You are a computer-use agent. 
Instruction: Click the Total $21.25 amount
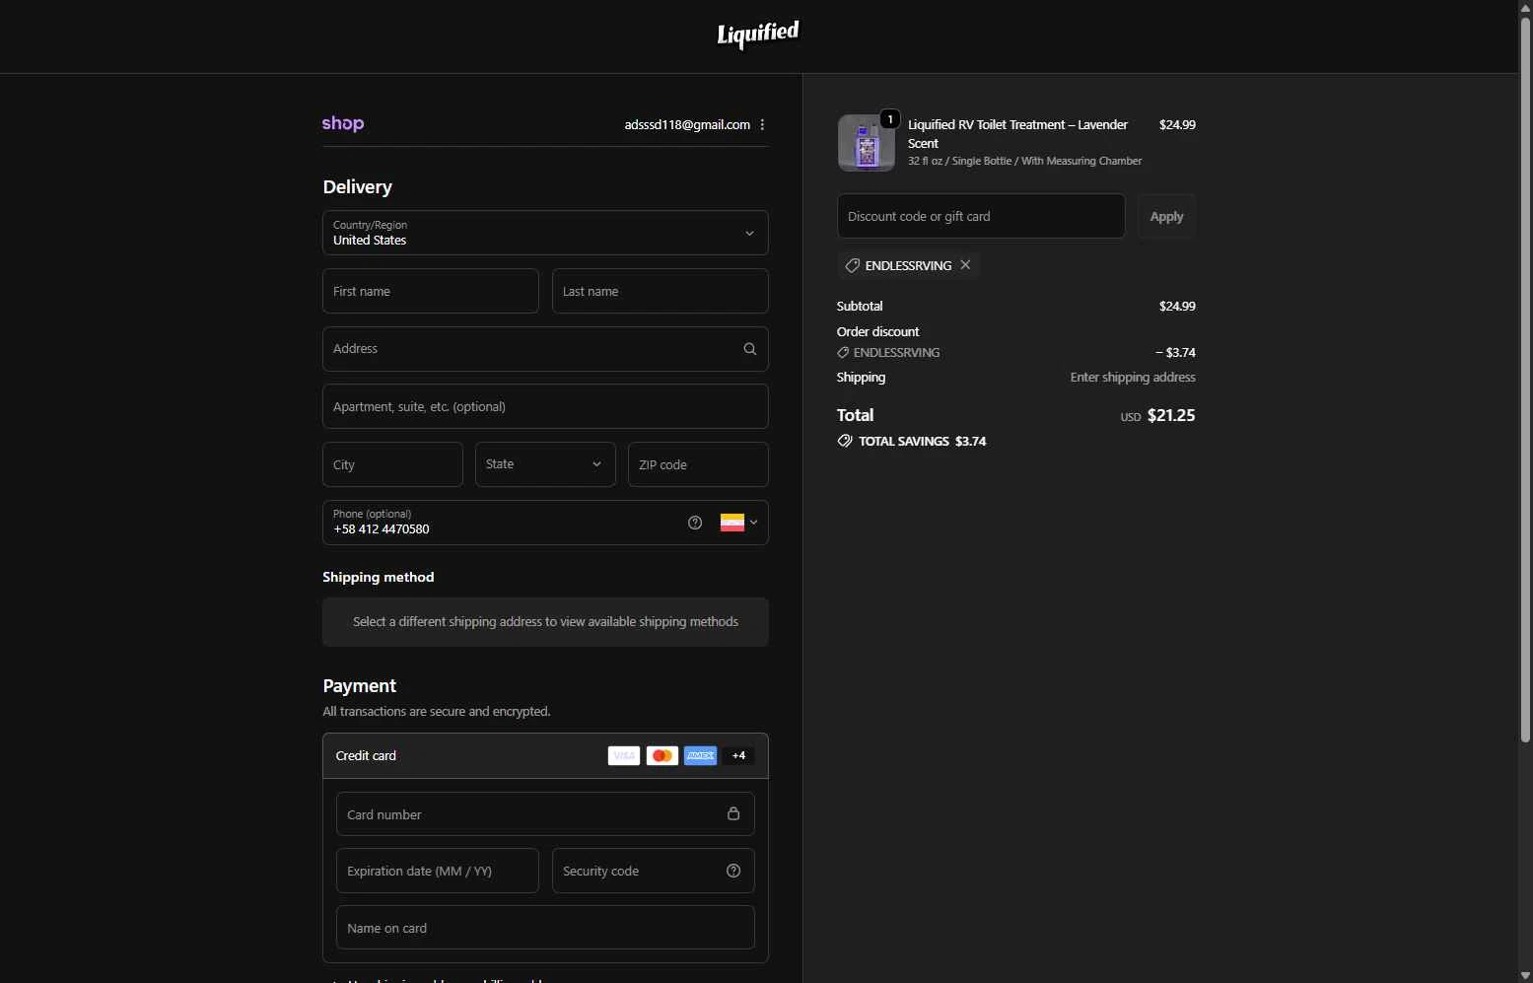[x=1171, y=415]
